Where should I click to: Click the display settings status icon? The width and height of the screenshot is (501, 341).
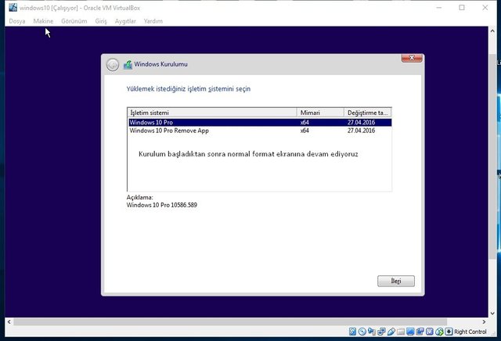point(410,332)
